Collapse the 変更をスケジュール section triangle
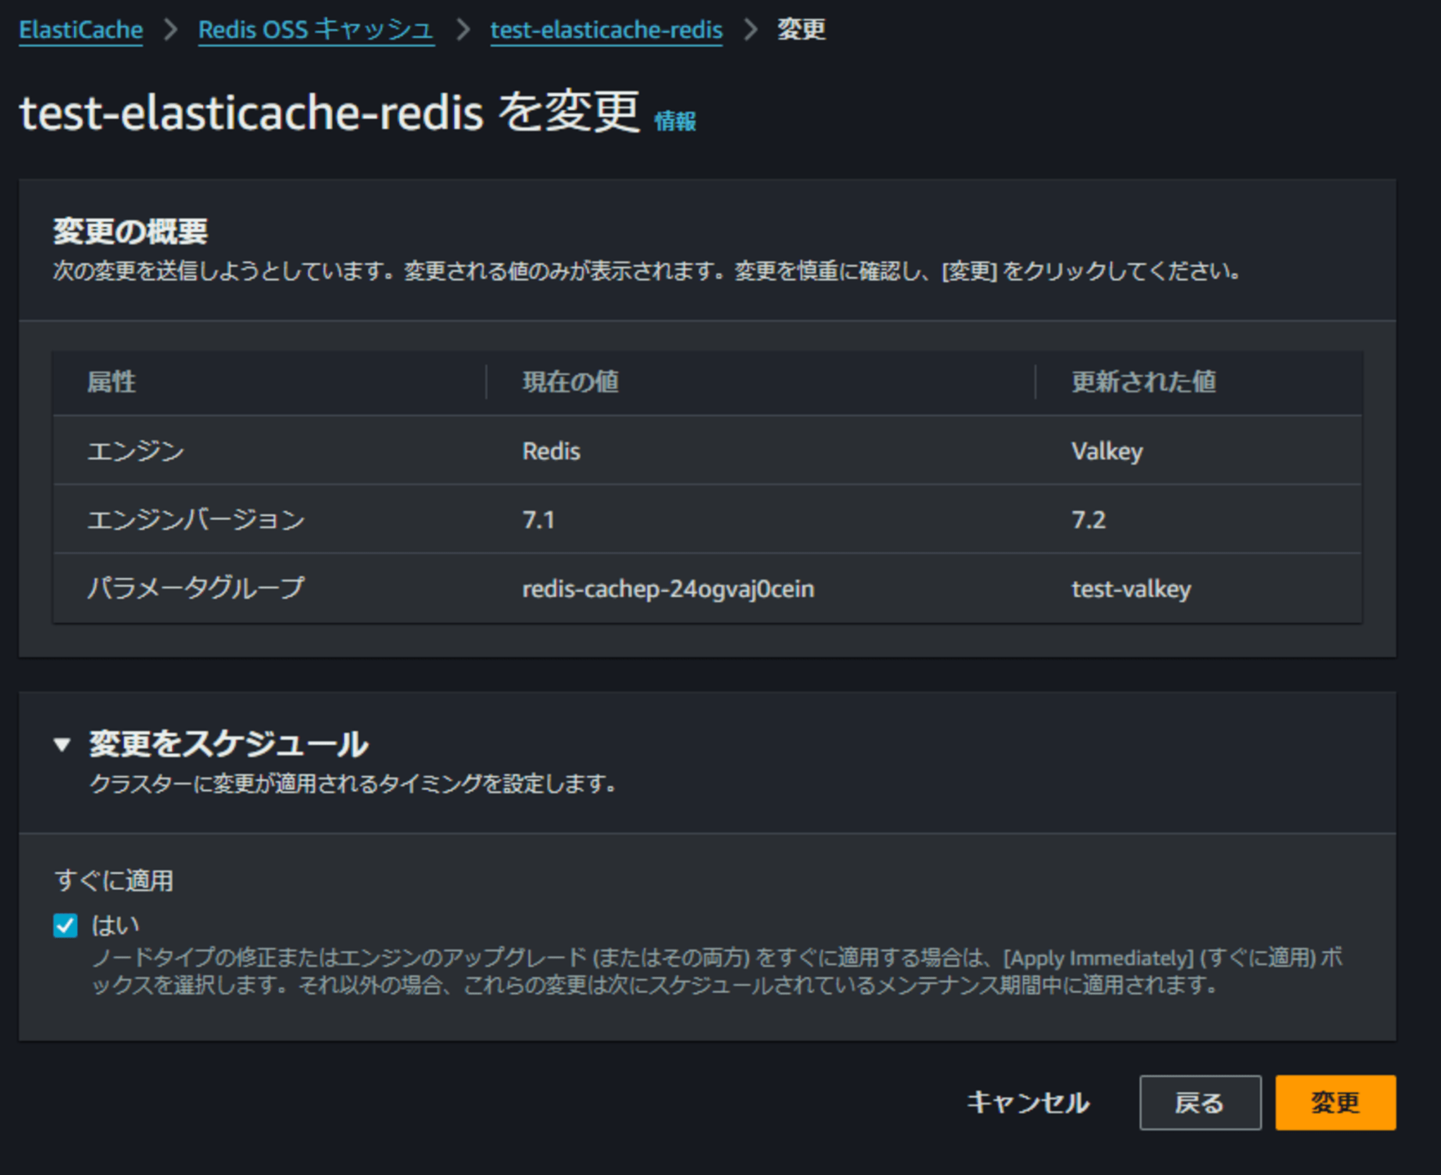1441x1175 pixels. [x=63, y=744]
